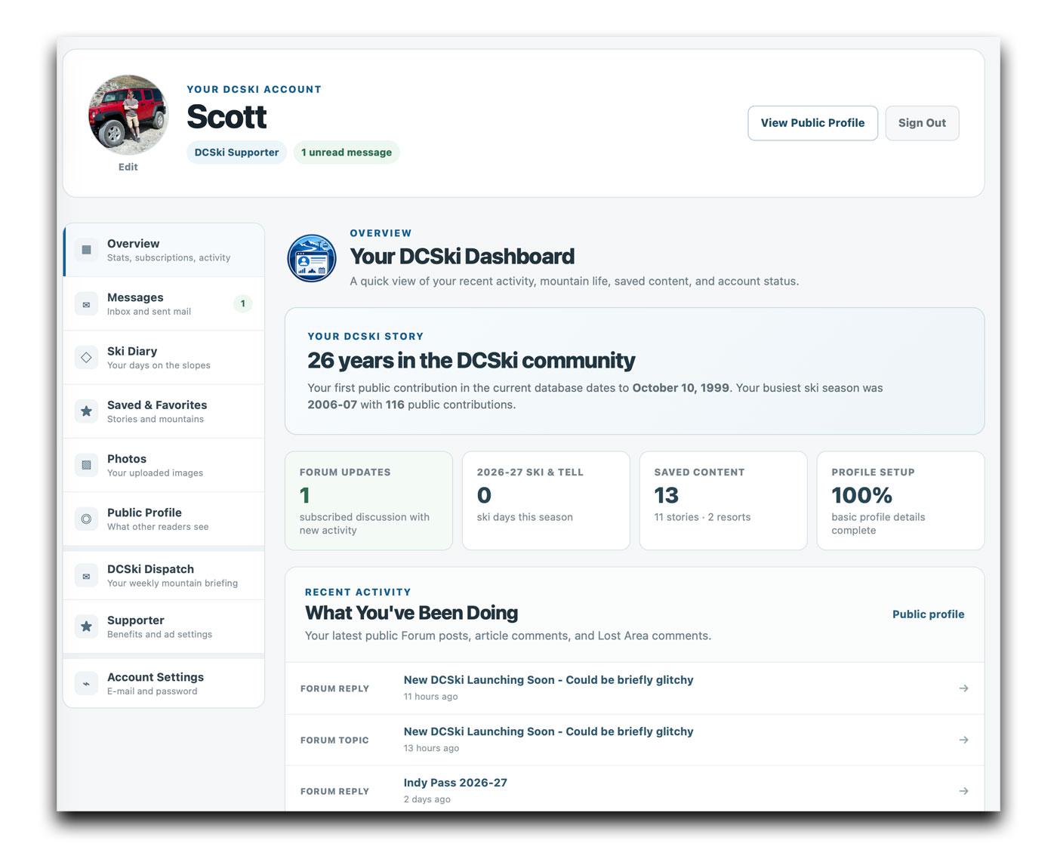Click the 1 unread message badge
Screen dimensions: 1057x865
click(x=347, y=152)
